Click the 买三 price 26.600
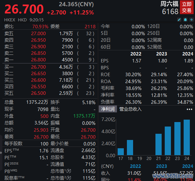The width and height of the screenshot is (195, 181). tap(39, 80)
